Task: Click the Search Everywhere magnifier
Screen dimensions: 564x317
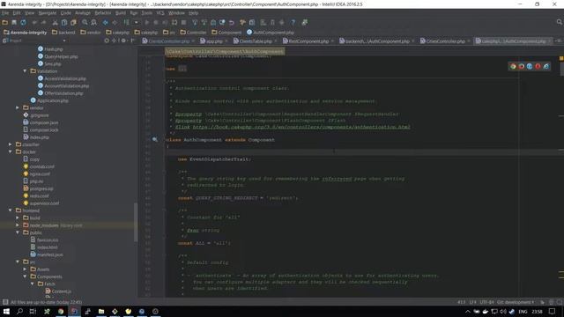Action: (x=560, y=22)
